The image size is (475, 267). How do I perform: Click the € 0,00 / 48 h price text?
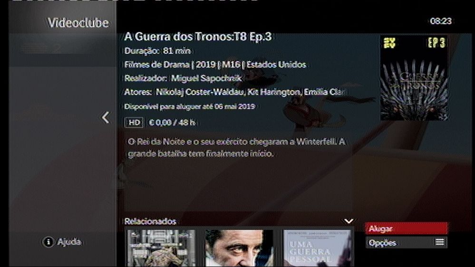click(x=172, y=123)
